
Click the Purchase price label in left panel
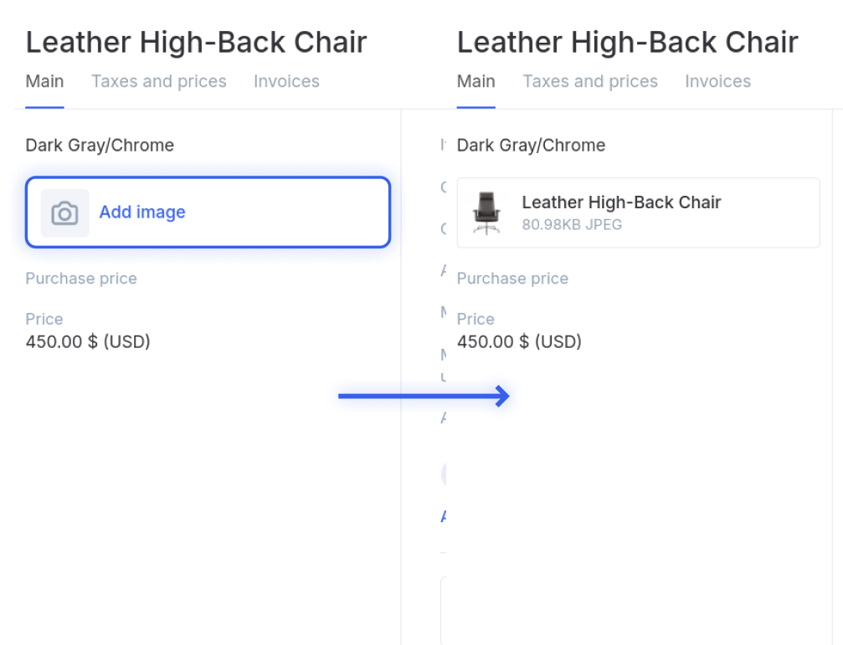81,279
